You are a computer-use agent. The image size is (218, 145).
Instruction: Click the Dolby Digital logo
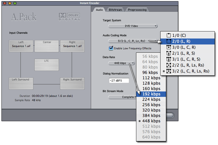pos(69,17)
